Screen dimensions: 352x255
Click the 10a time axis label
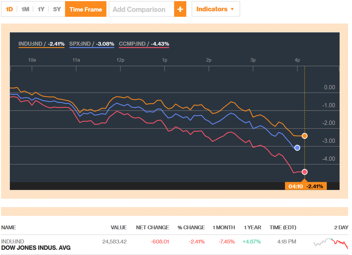pos(32,60)
